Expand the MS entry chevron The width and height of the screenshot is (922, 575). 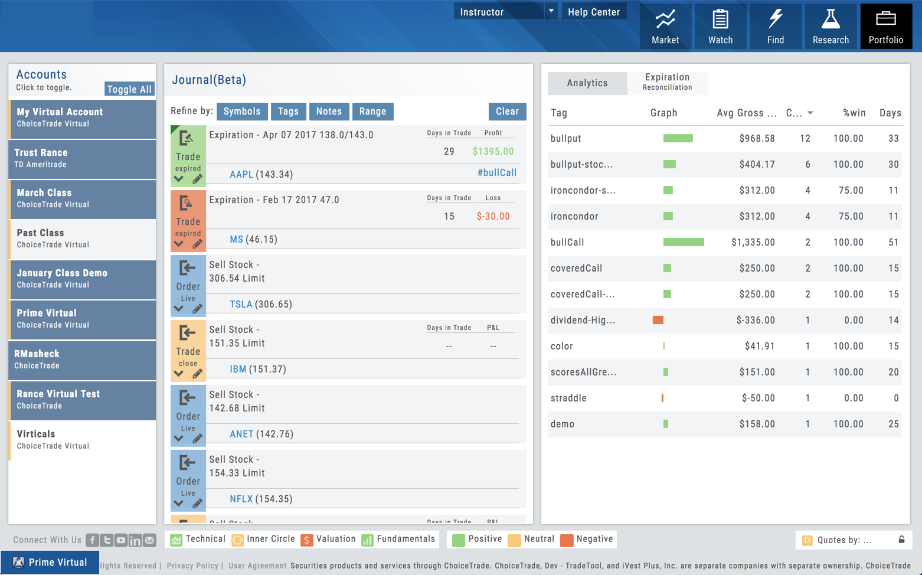click(179, 244)
